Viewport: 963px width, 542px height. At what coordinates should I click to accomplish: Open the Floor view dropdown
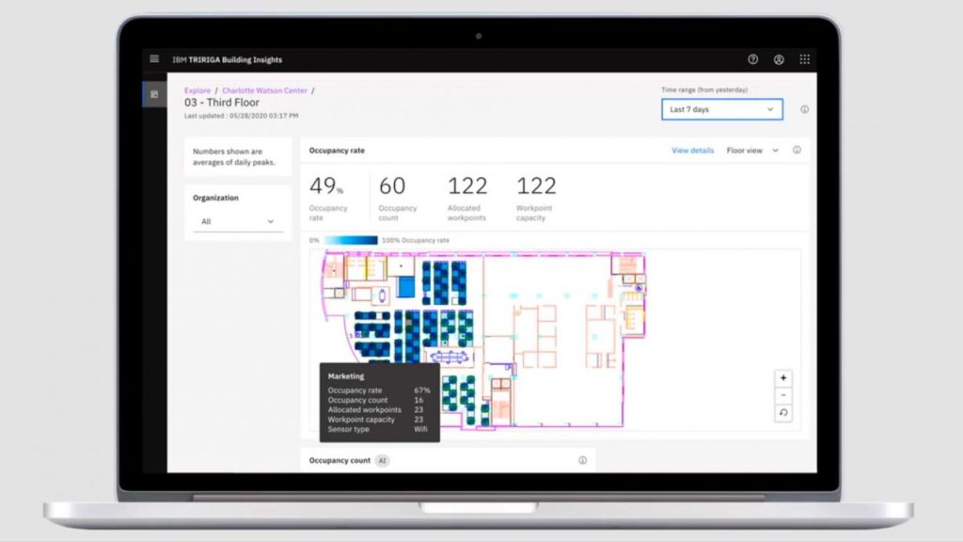752,151
